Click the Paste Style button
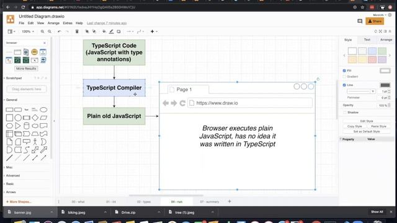The image size is (397, 223). pyautogui.click(x=378, y=126)
